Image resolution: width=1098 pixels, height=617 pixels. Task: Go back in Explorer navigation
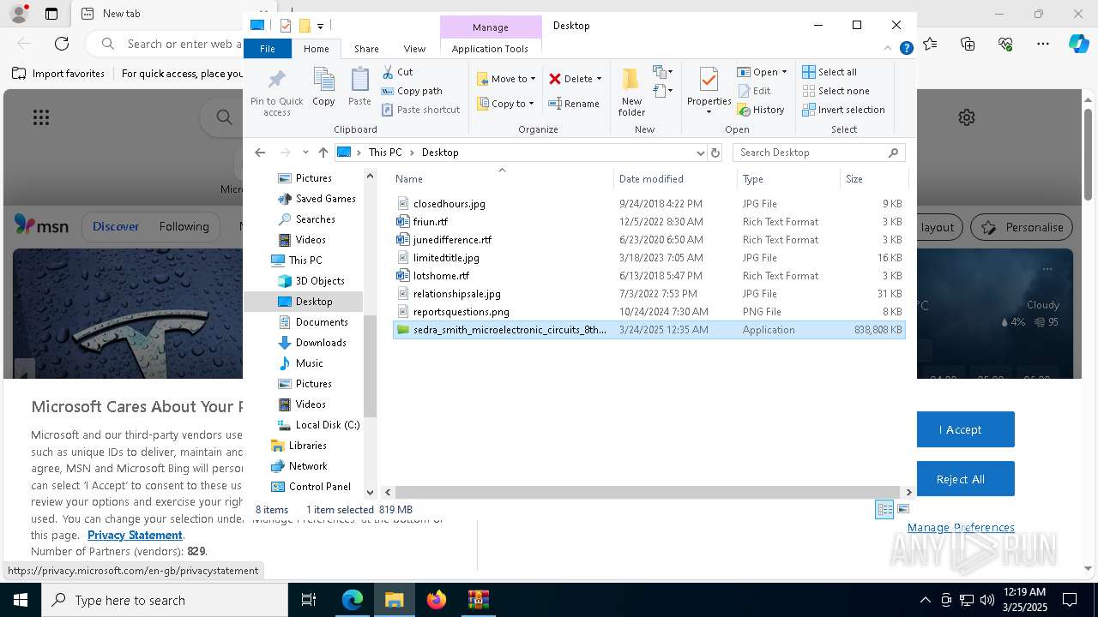(260, 153)
